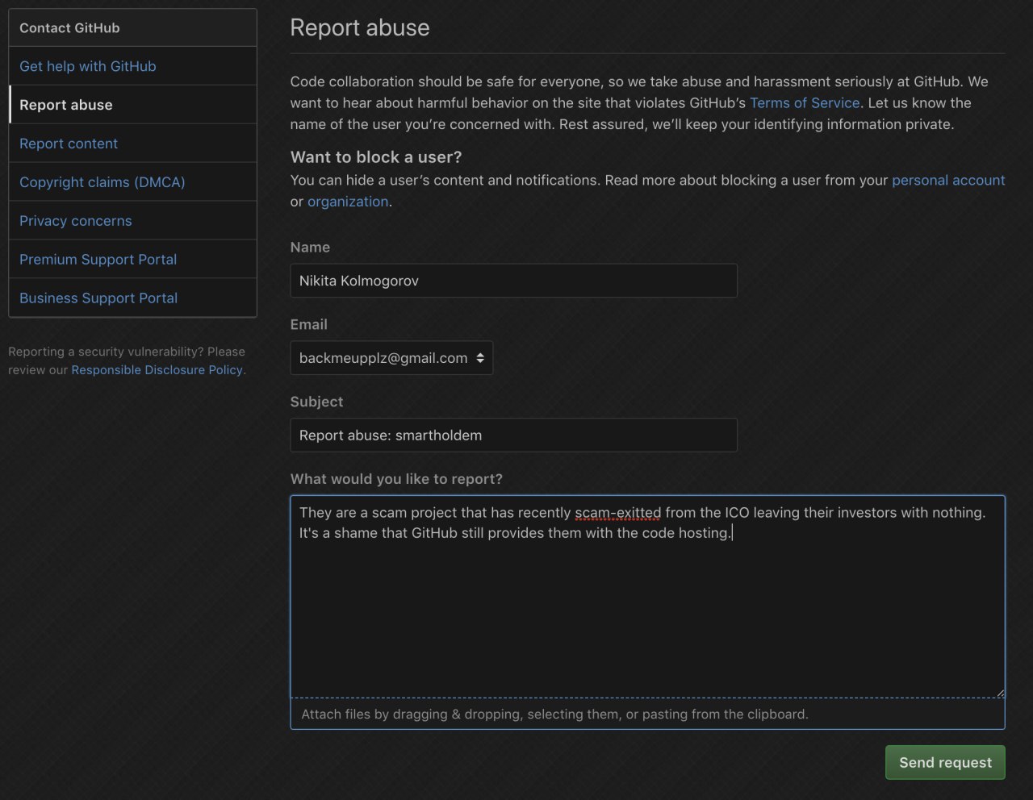Open the Email address dropdown

tap(391, 358)
